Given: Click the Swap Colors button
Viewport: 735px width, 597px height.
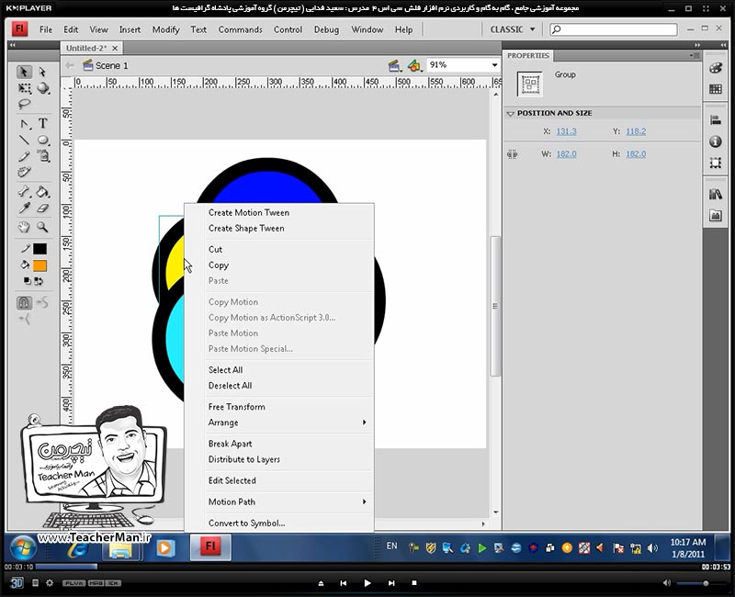Looking at the screenshot, I should (x=39, y=281).
